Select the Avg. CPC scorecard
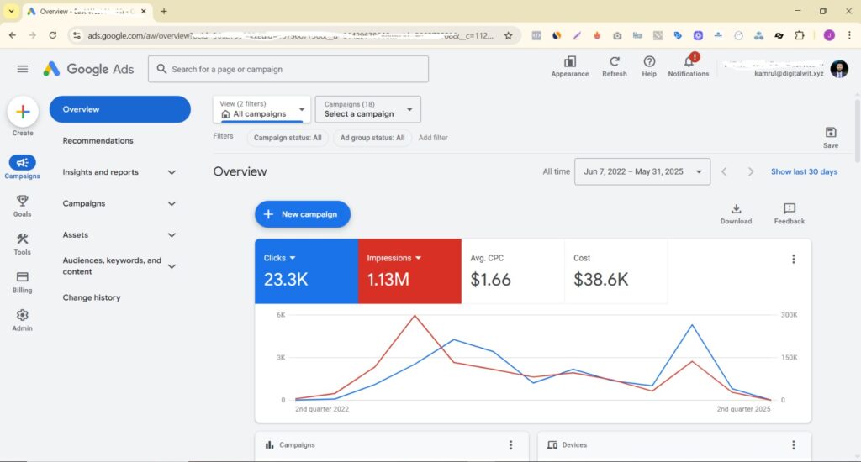 click(x=513, y=271)
